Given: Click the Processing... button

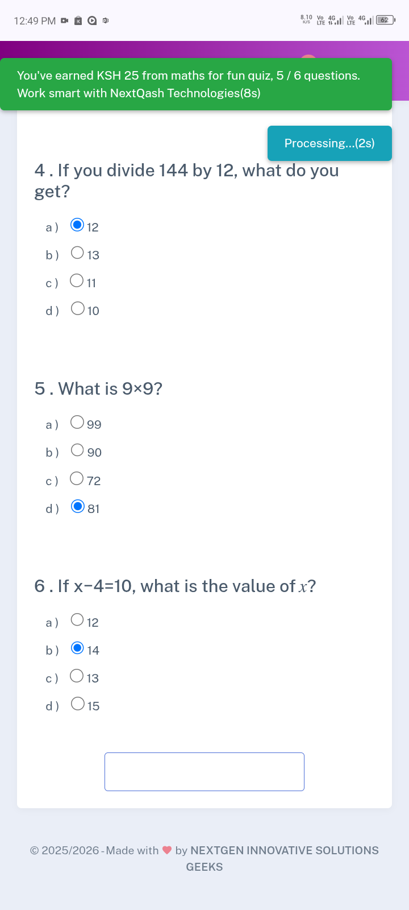Looking at the screenshot, I should point(329,143).
